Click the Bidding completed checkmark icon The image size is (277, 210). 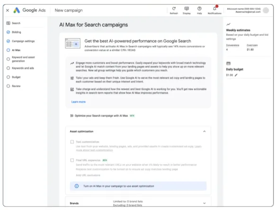[8, 32]
